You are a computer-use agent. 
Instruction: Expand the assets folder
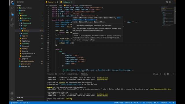(29, 16)
